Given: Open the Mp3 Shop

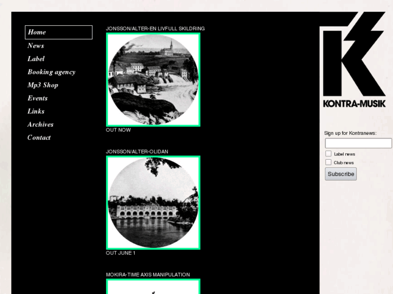Looking at the screenshot, I should point(43,85).
